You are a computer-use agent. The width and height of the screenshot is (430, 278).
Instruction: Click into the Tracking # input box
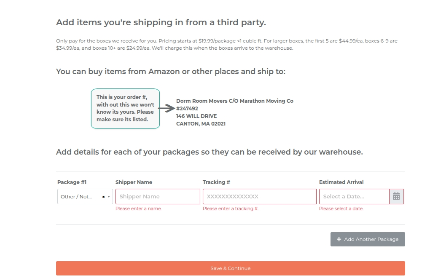(x=259, y=196)
